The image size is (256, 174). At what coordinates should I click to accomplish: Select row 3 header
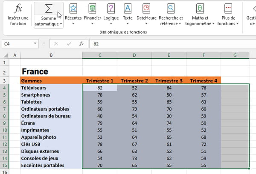[4, 81]
